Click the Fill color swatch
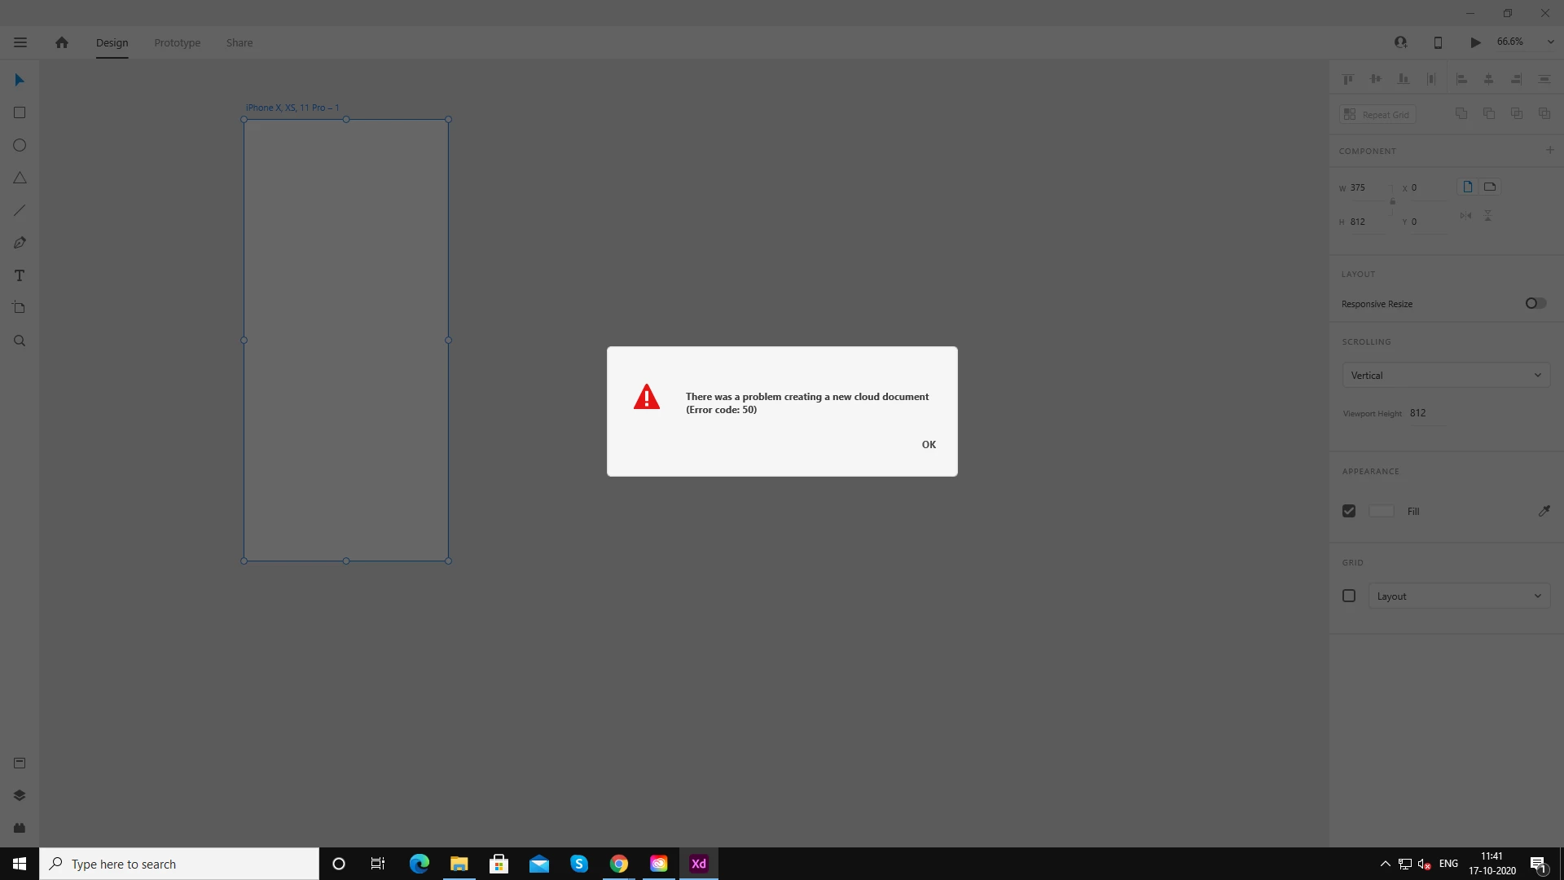Screen dimensions: 1564x880 coord(1382,511)
